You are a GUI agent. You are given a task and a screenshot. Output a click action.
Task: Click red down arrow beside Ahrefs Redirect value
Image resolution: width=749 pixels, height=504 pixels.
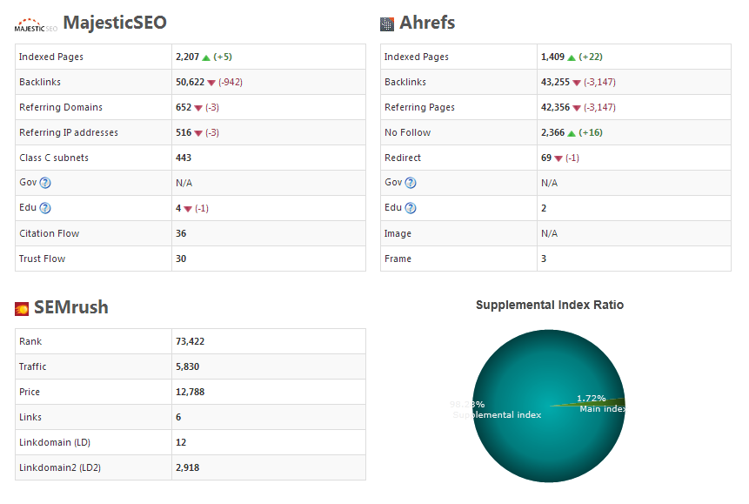[x=558, y=158]
